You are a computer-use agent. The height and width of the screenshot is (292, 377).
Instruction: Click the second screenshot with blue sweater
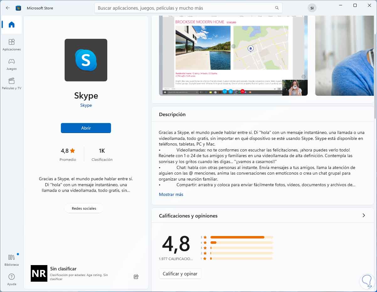(344, 56)
